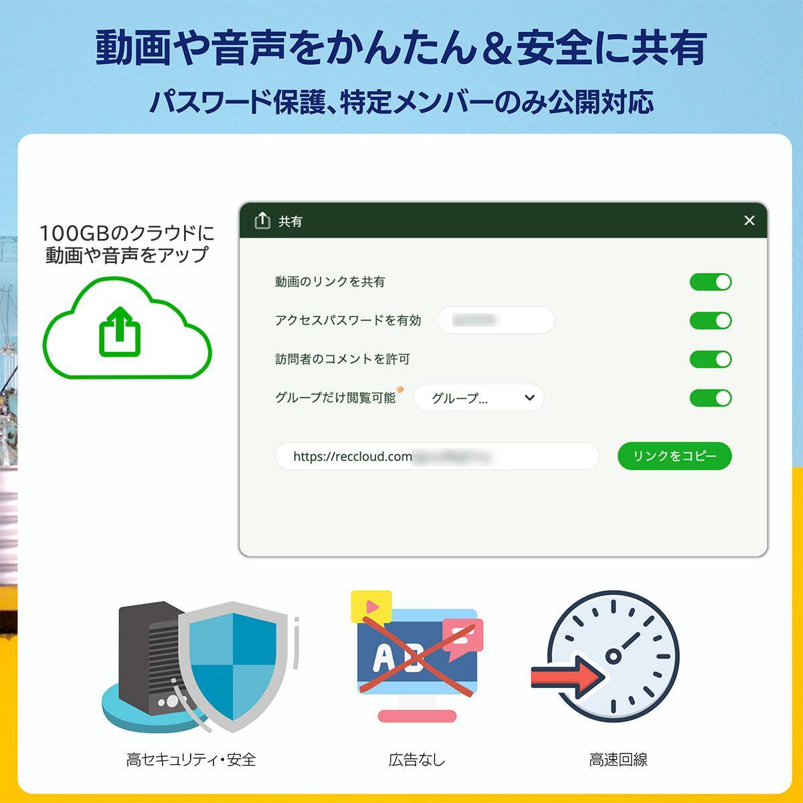Click the 高セキュリティ・安全 caption
This screenshot has width=803, height=803.
click(x=191, y=760)
